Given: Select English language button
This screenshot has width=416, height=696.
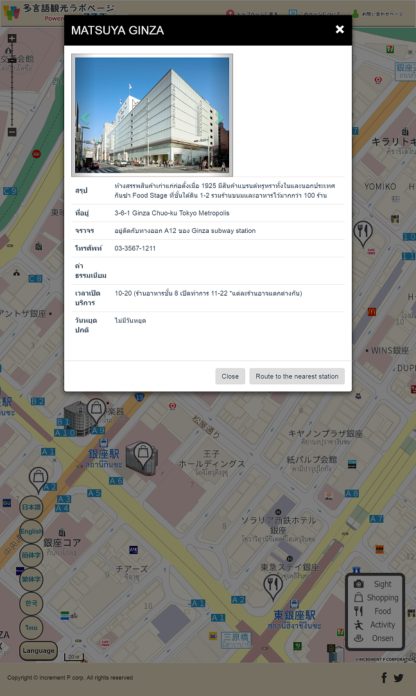Looking at the screenshot, I should [31, 531].
